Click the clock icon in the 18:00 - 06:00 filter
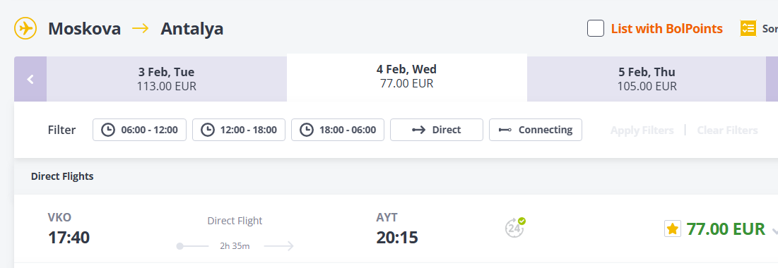778x268 pixels. (307, 130)
